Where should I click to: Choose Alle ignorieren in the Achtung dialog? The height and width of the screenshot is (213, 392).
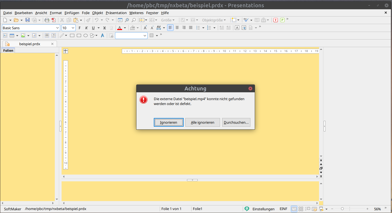coord(202,122)
